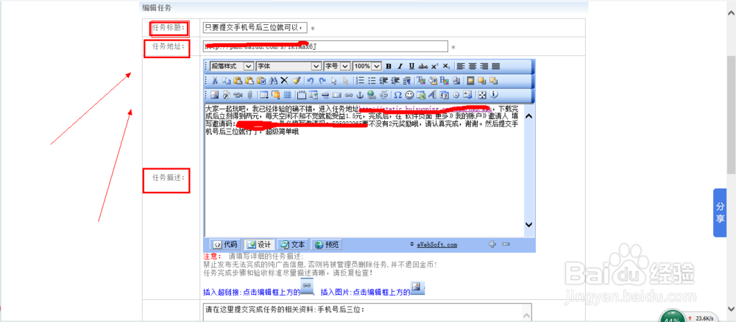Insert a media video file
736x322 pixels.
238,95
